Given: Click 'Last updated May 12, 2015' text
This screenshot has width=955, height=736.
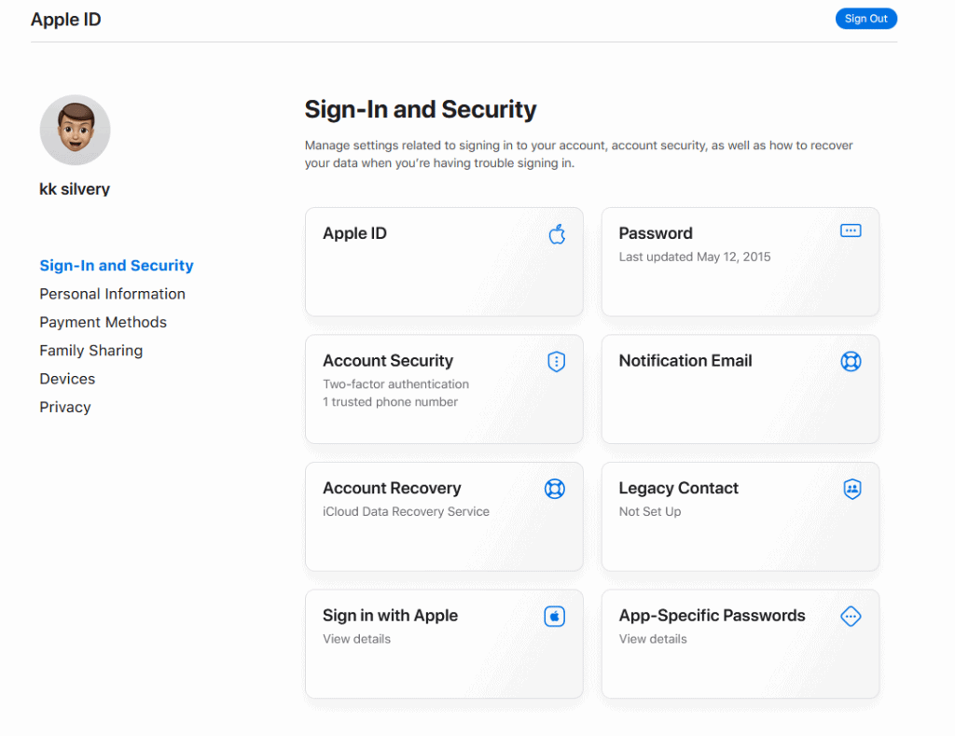Looking at the screenshot, I should tap(694, 257).
